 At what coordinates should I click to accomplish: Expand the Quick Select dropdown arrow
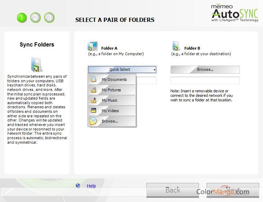(x=154, y=70)
